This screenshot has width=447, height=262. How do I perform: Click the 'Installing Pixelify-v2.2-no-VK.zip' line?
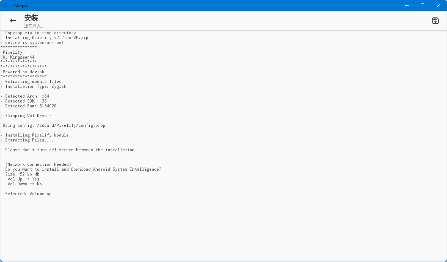(44, 38)
